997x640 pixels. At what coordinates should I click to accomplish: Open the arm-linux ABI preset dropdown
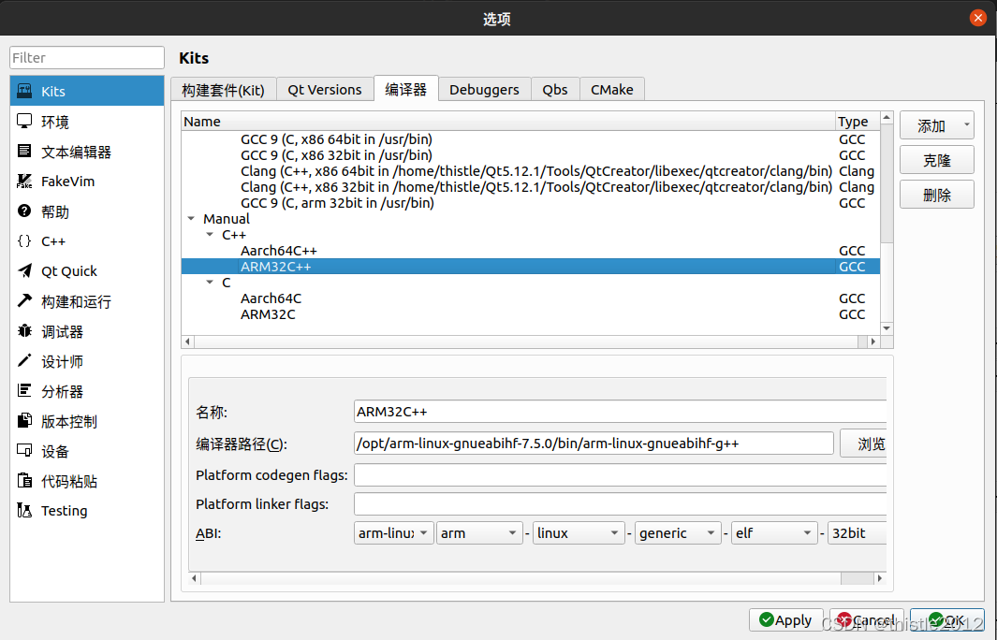click(393, 532)
